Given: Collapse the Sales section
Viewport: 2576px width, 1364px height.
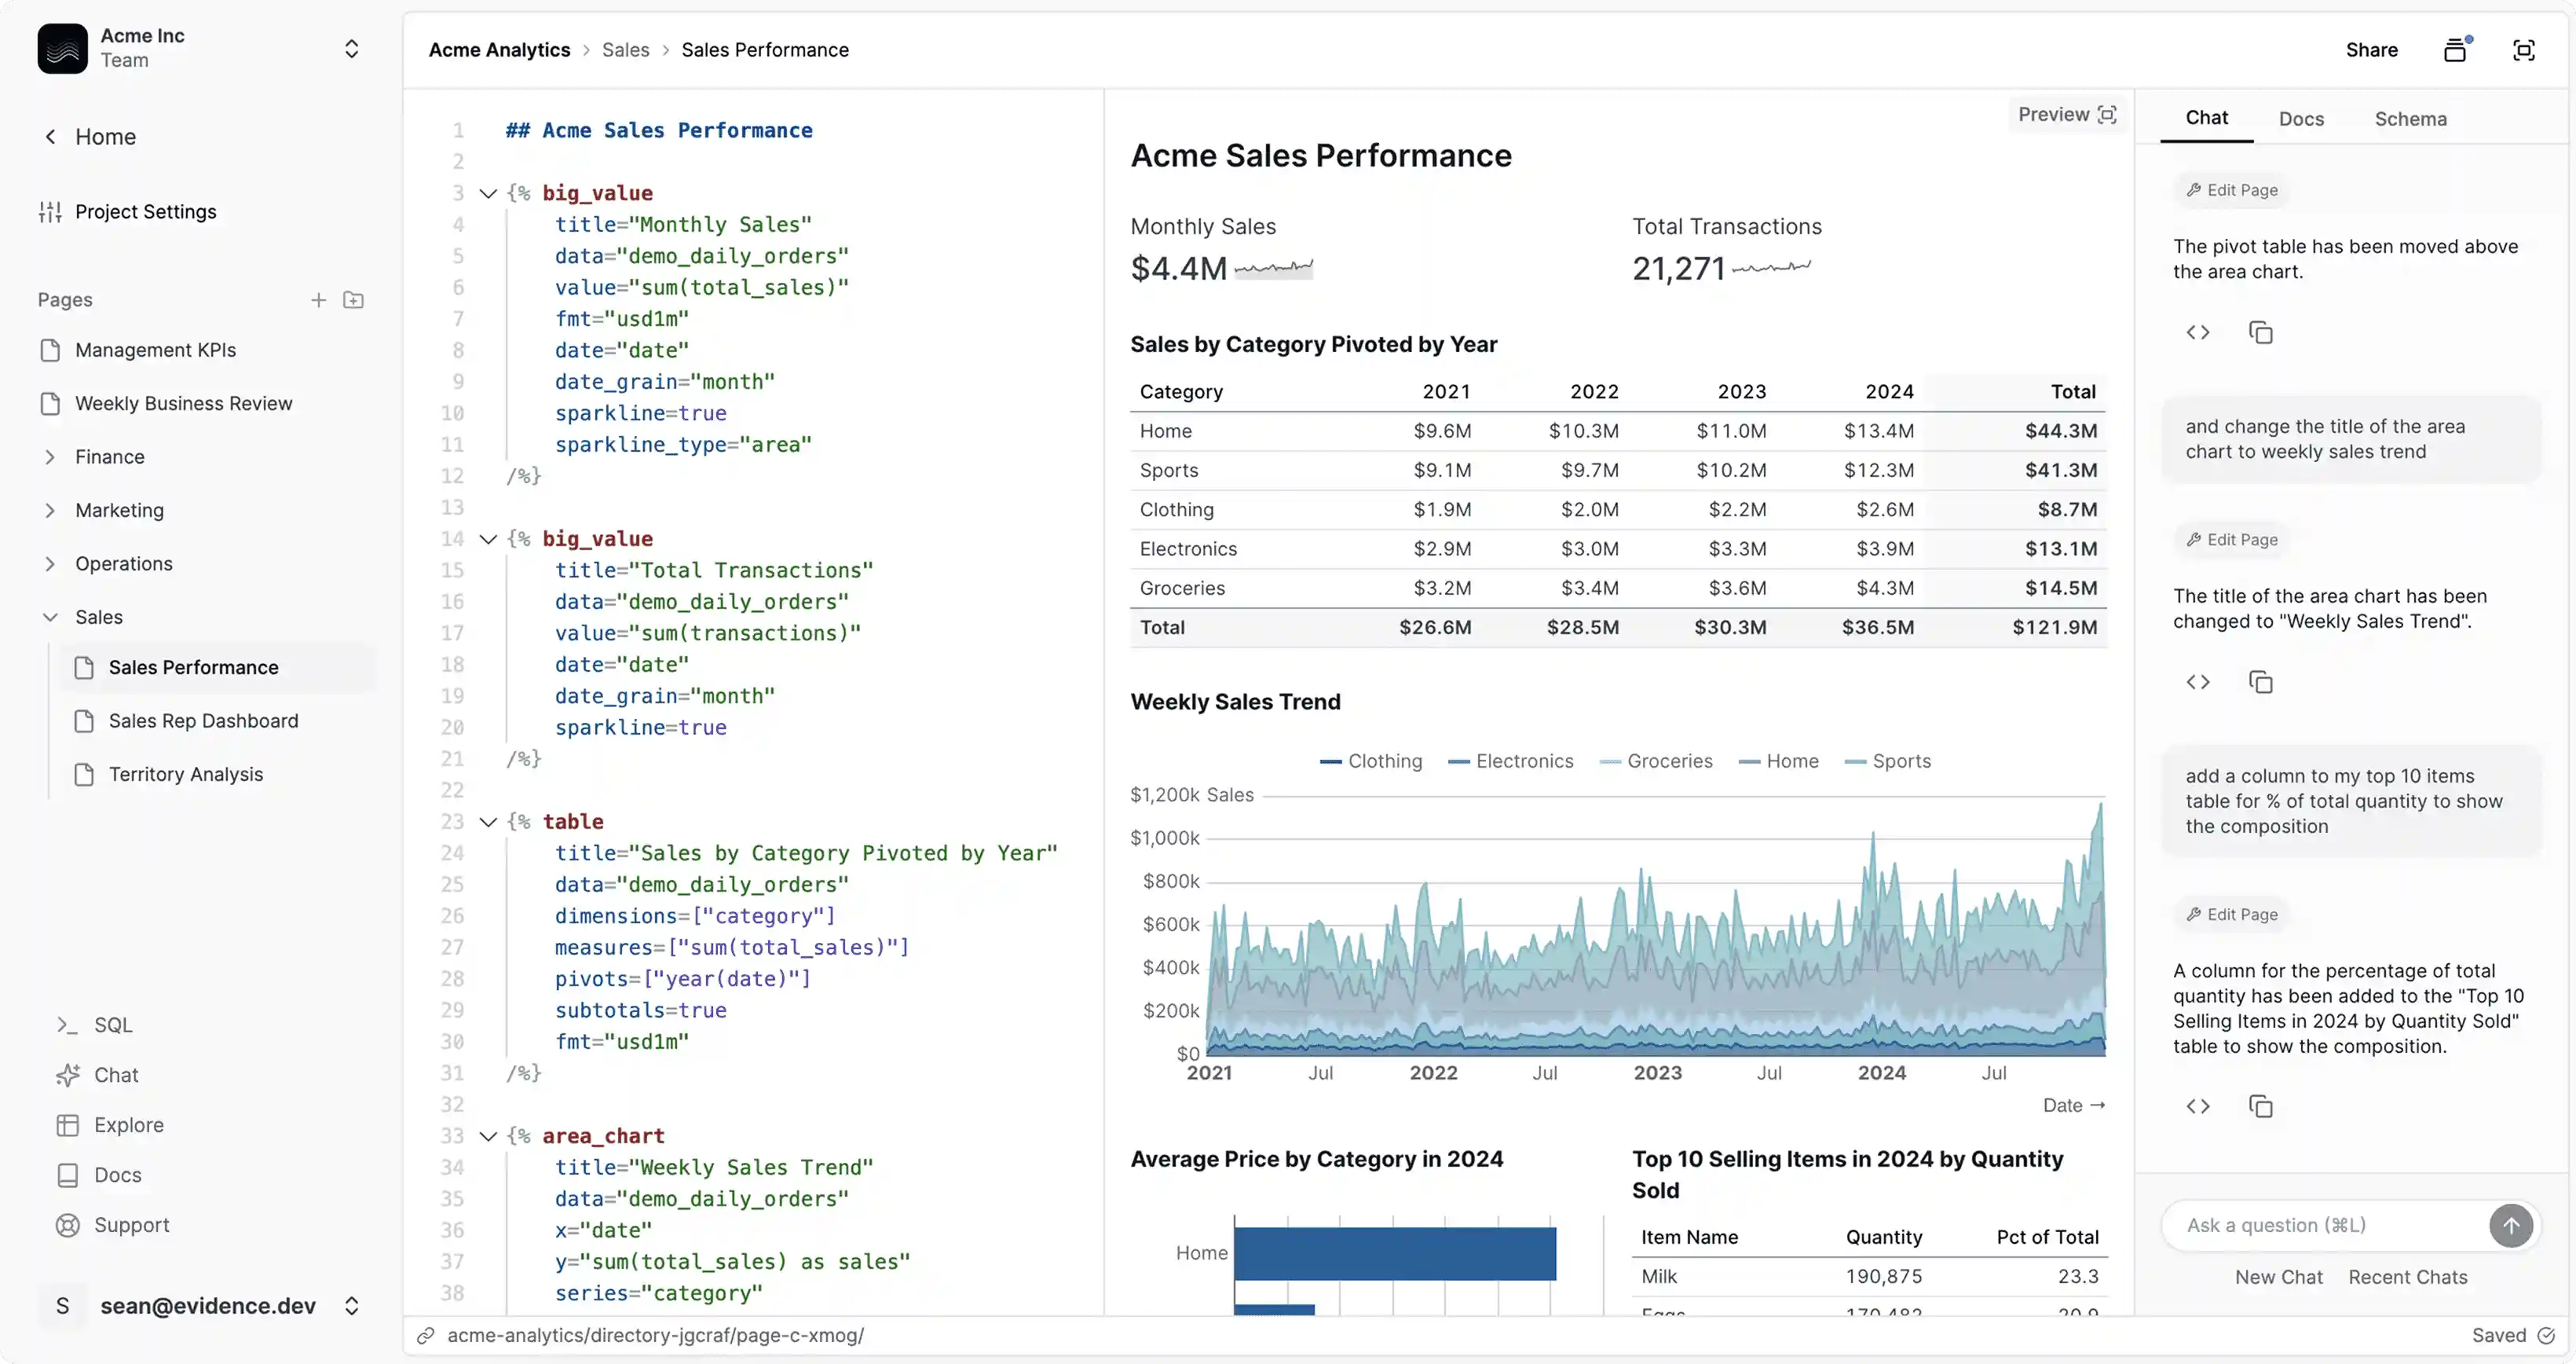Looking at the screenshot, I should 49,617.
